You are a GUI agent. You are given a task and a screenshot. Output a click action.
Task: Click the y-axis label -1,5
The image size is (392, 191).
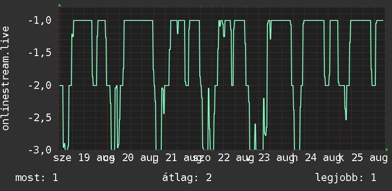point(39,53)
